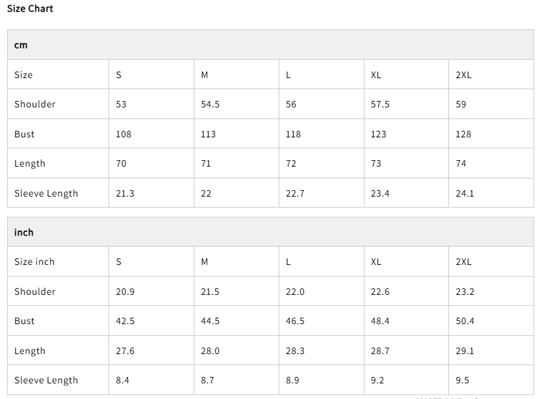Click length value 73 for XL

pyautogui.click(x=376, y=163)
